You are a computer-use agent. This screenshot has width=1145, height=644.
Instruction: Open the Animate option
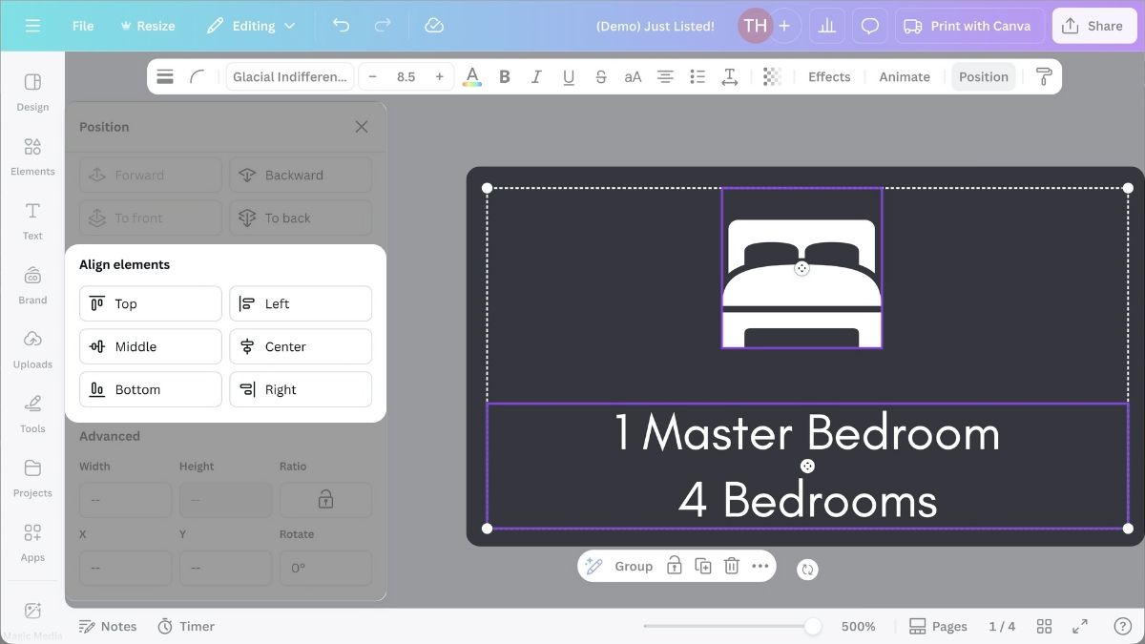point(905,76)
